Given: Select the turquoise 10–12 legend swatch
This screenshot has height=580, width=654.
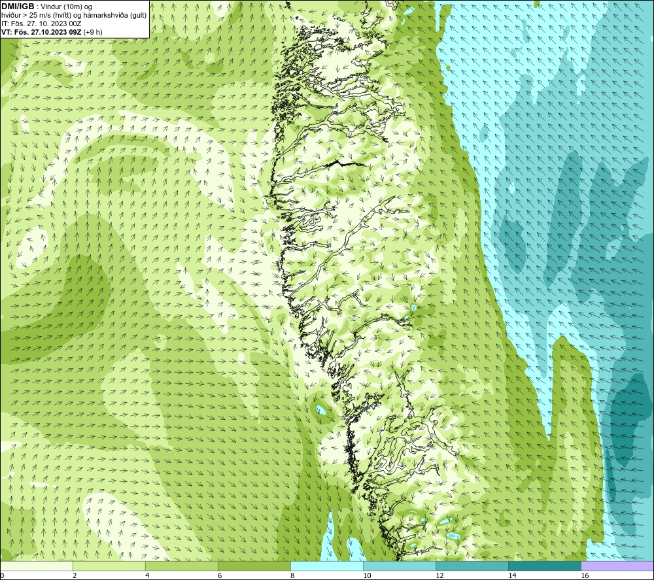Looking at the screenshot, I should (x=399, y=566).
